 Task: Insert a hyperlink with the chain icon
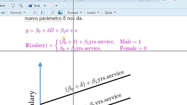click(x=53, y=13)
